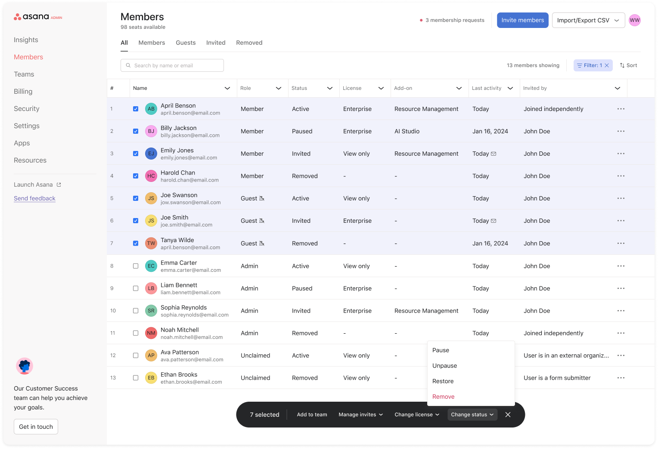Open external link icon beside Launch Asana
The height and width of the screenshot is (449, 658).
59,185
